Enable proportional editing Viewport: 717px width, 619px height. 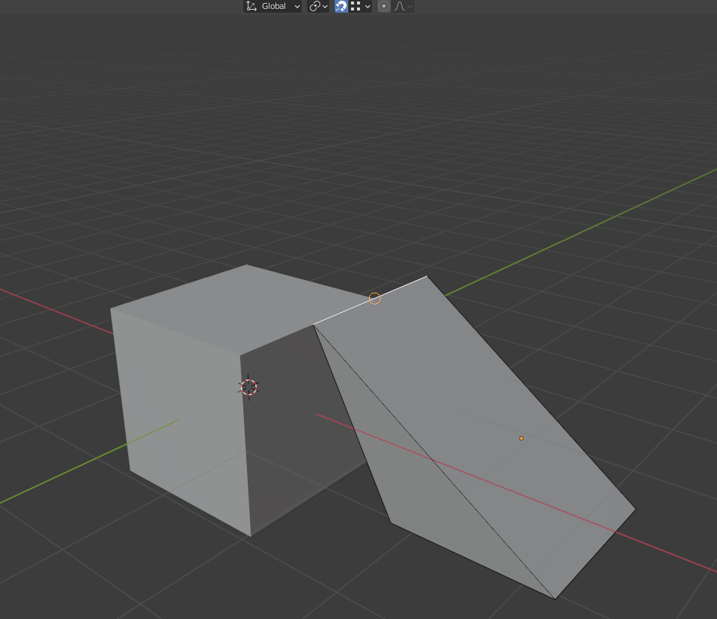coord(384,6)
